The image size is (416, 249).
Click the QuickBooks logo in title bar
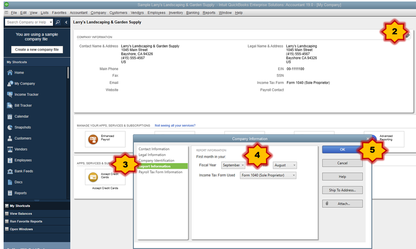coord(6,5)
